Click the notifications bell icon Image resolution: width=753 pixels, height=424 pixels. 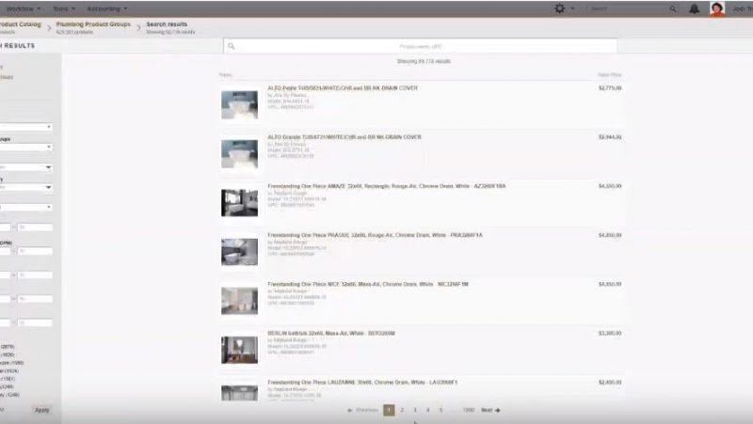pyautogui.click(x=694, y=8)
